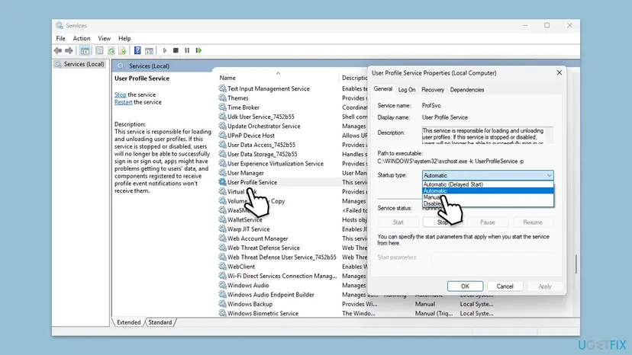Switch to the Dependencies tab

click(466, 90)
